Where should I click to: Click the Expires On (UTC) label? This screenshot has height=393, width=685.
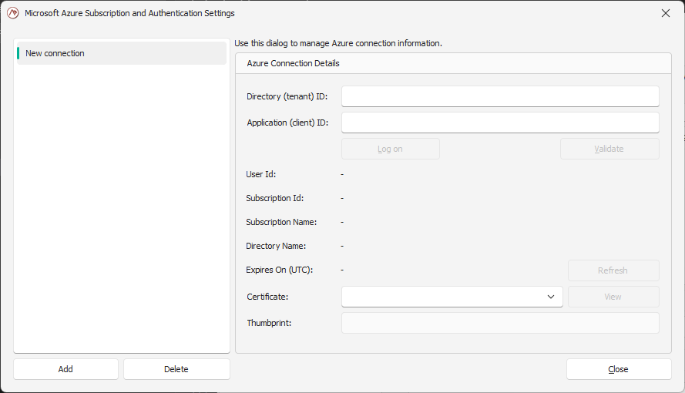(x=280, y=270)
